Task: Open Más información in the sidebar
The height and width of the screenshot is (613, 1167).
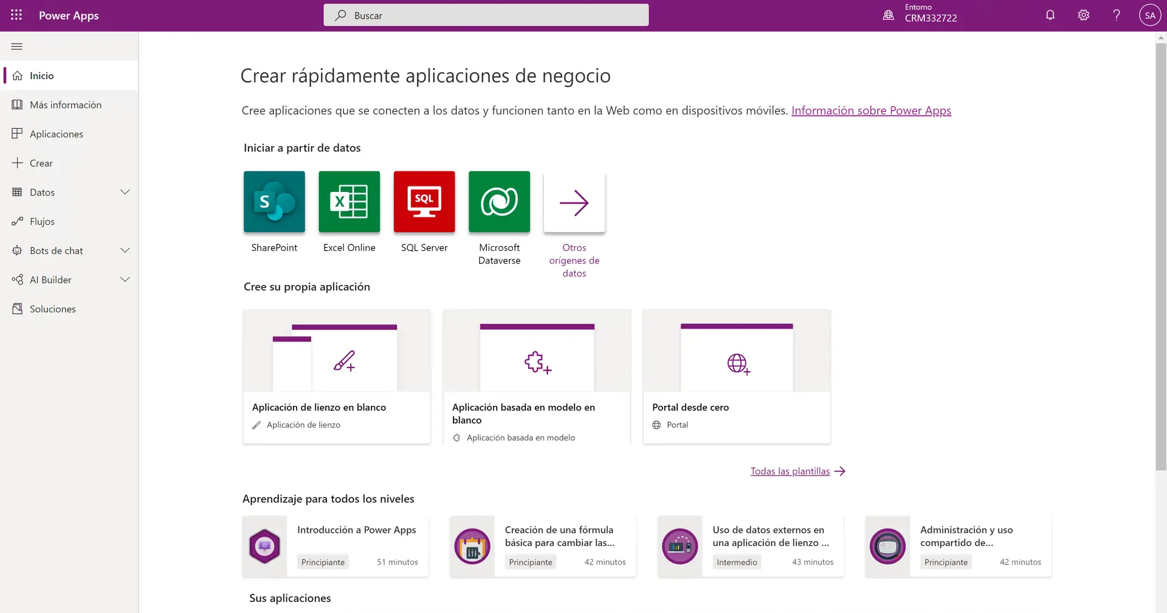Action: 69,104
